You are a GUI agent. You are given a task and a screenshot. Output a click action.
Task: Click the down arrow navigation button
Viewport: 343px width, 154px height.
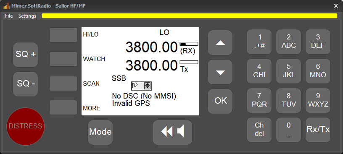[220, 72]
